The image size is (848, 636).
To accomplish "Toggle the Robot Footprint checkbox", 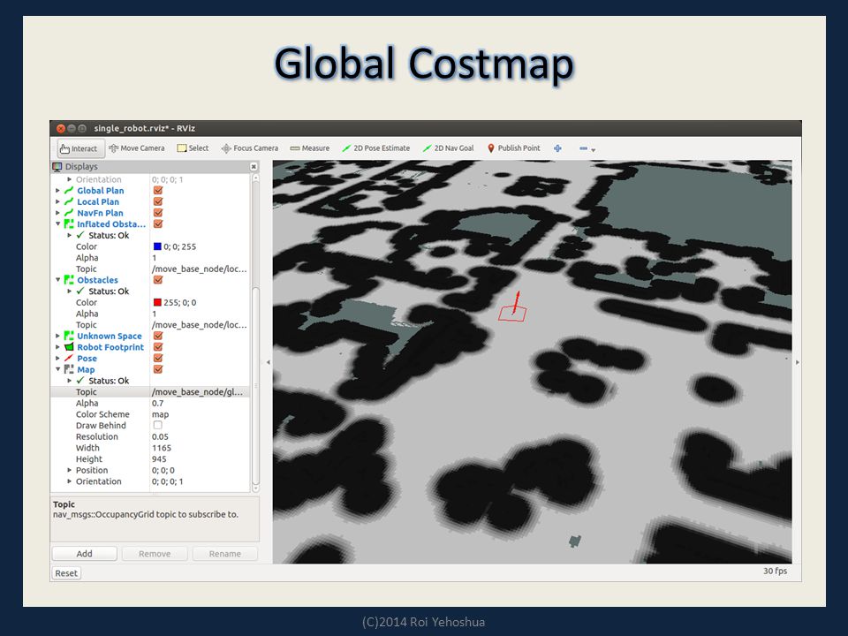I will pyautogui.click(x=158, y=347).
